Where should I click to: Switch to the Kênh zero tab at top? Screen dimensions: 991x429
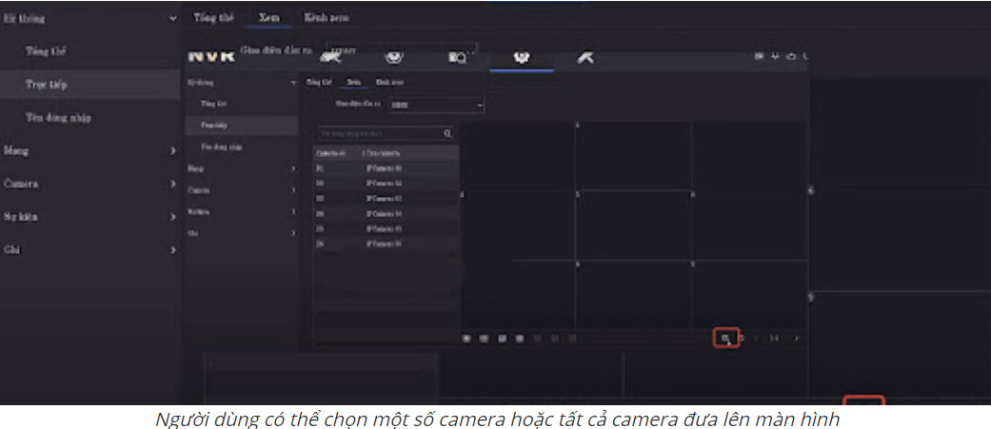coord(326,17)
